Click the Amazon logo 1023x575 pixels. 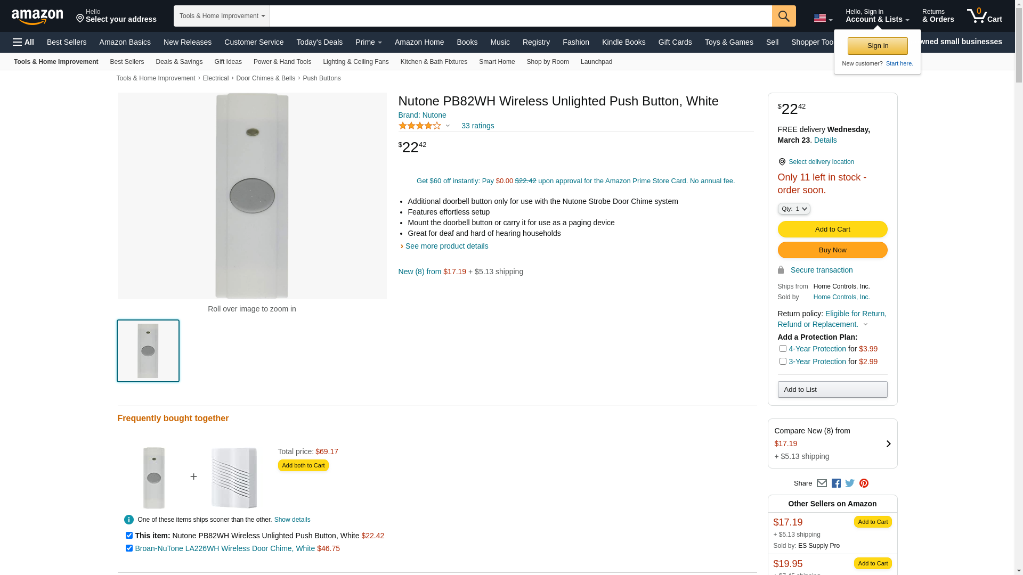(37, 17)
